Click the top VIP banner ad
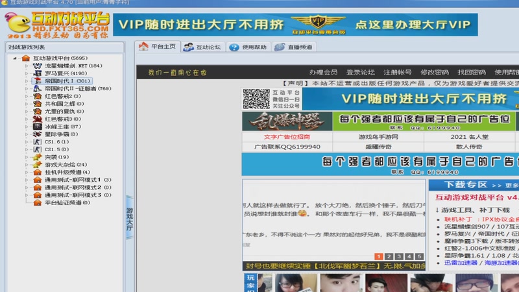This screenshot has height=292, width=519. pyautogui.click(x=295, y=25)
